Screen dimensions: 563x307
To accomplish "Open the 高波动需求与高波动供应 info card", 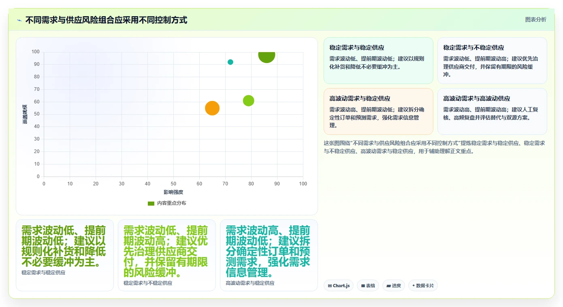I will click(492, 111).
